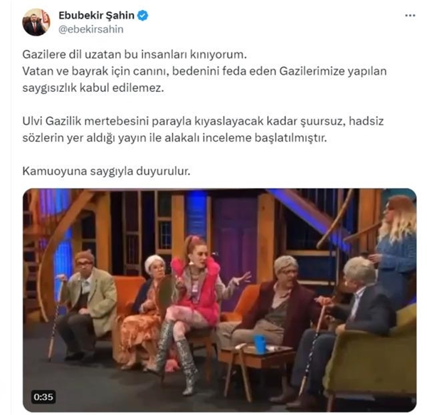Click the closing line "Kamuoyuna saygıyla duyurulur."
This screenshot has width=427, height=415.
coord(106,172)
